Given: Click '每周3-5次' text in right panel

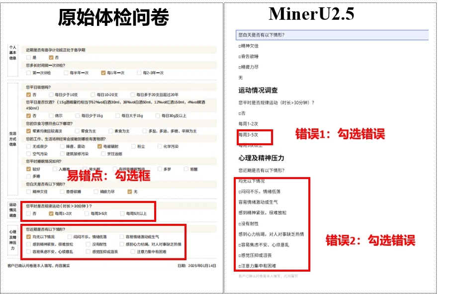Looking at the screenshot, I should (x=249, y=134).
